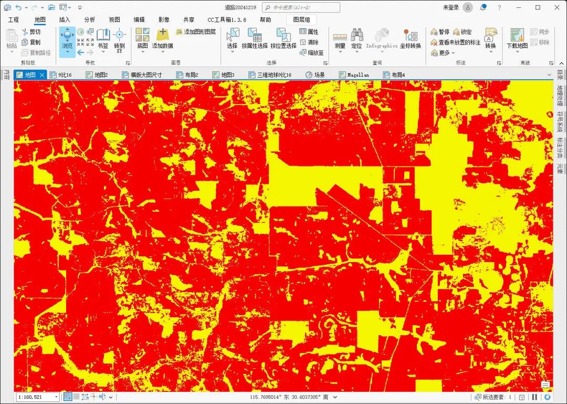Expand the coordinate display units dropdown

(335, 397)
